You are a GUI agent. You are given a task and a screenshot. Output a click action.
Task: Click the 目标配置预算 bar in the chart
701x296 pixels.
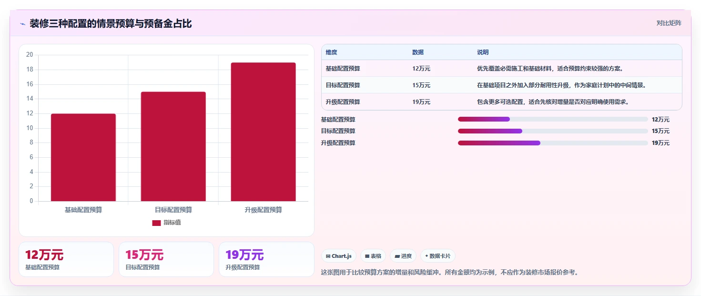coord(173,146)
